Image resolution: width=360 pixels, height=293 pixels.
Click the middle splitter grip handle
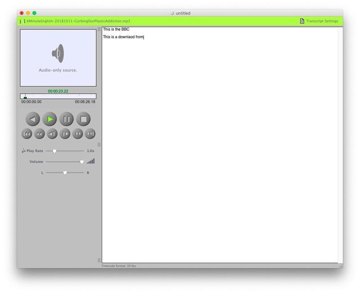coord(99,144)
